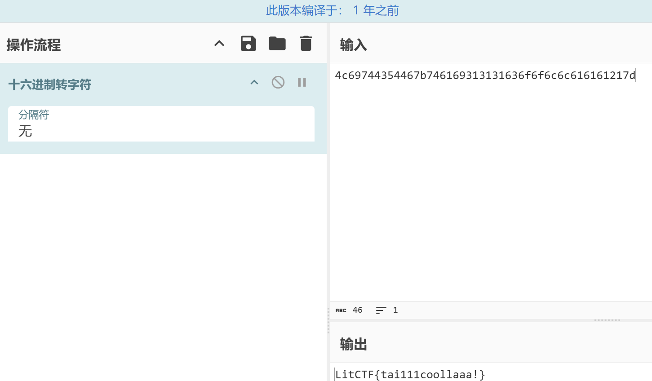Set a breakpoint with the pause icon
This screenshot has height=381, width=652.
[302, 82]
